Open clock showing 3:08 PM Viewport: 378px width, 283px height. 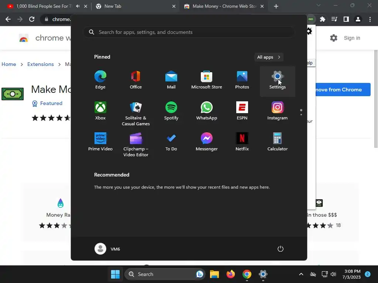(x=351, y=274)
